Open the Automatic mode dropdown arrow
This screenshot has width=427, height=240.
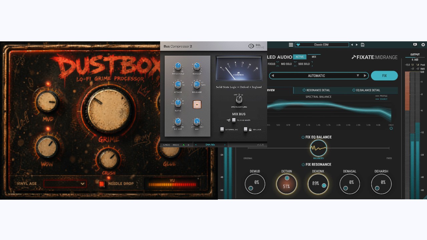coord(358,76)
